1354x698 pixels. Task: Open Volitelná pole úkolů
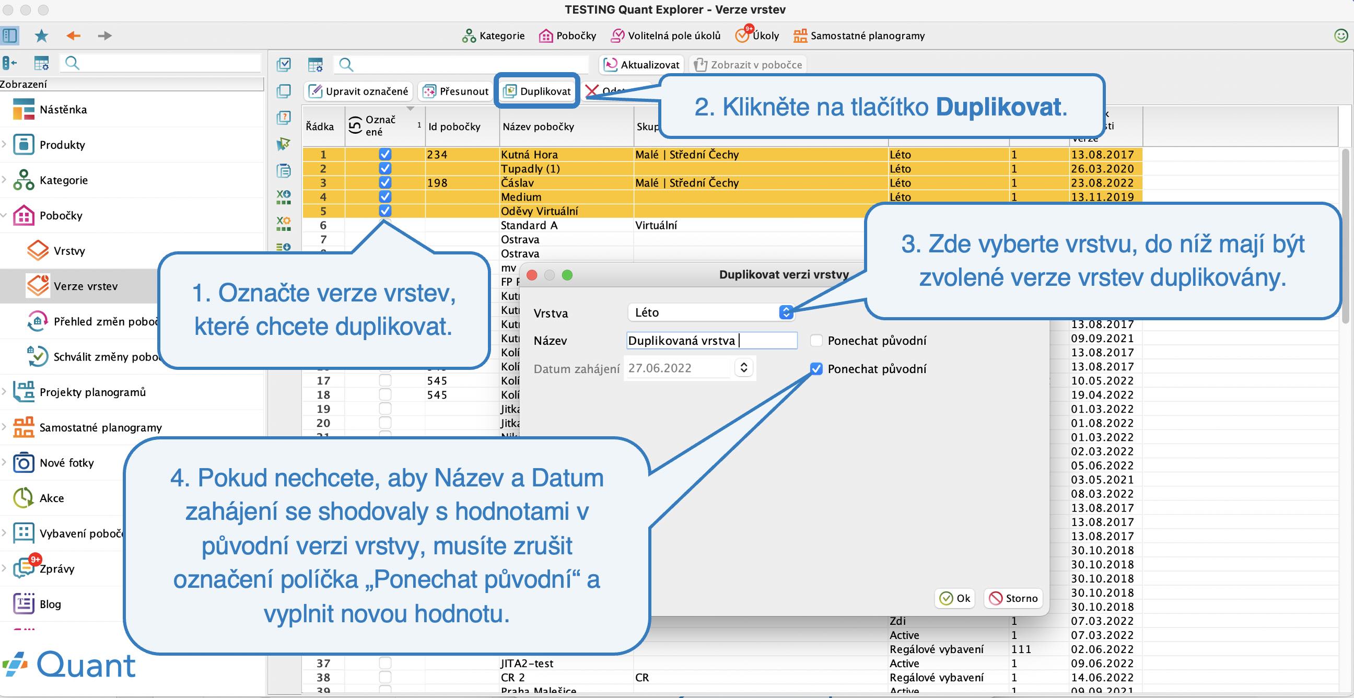click(666, 36)
